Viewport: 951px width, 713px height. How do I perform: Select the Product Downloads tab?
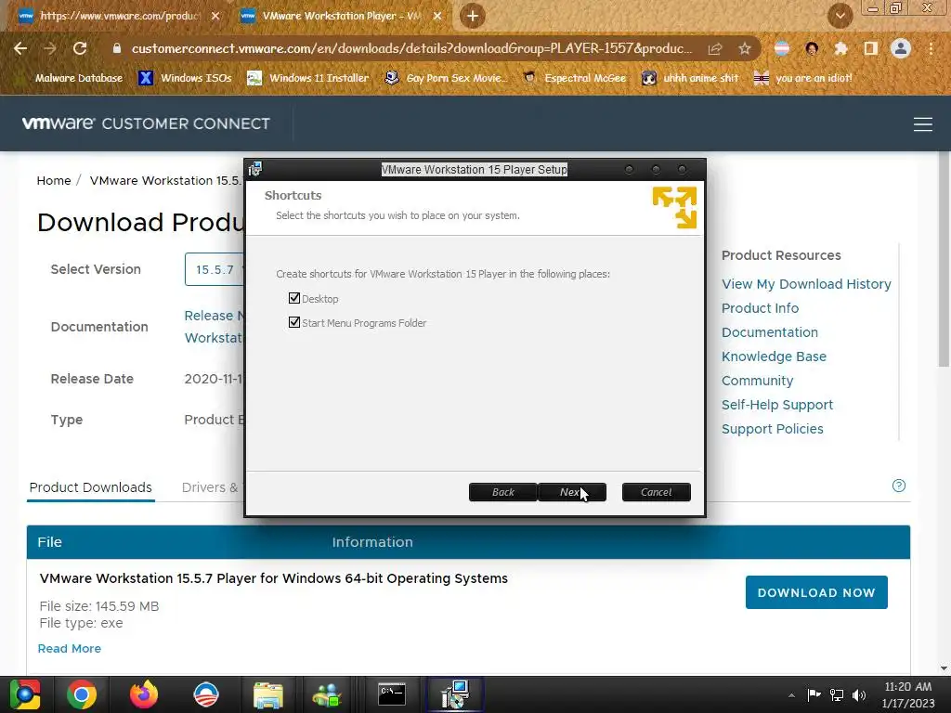(91, 487)
